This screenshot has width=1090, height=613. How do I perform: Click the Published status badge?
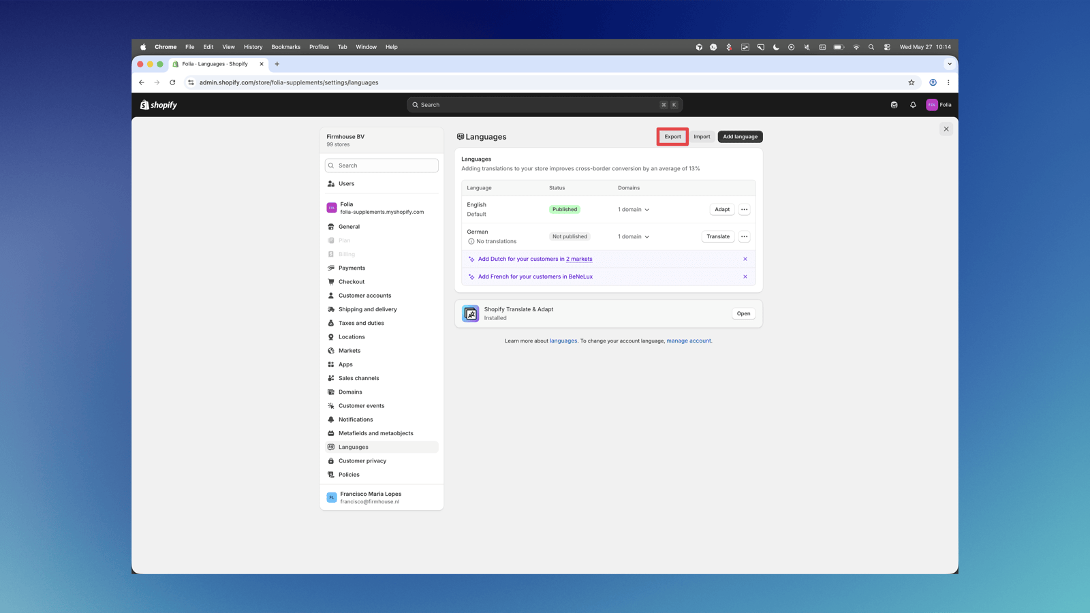click(565, 209)
